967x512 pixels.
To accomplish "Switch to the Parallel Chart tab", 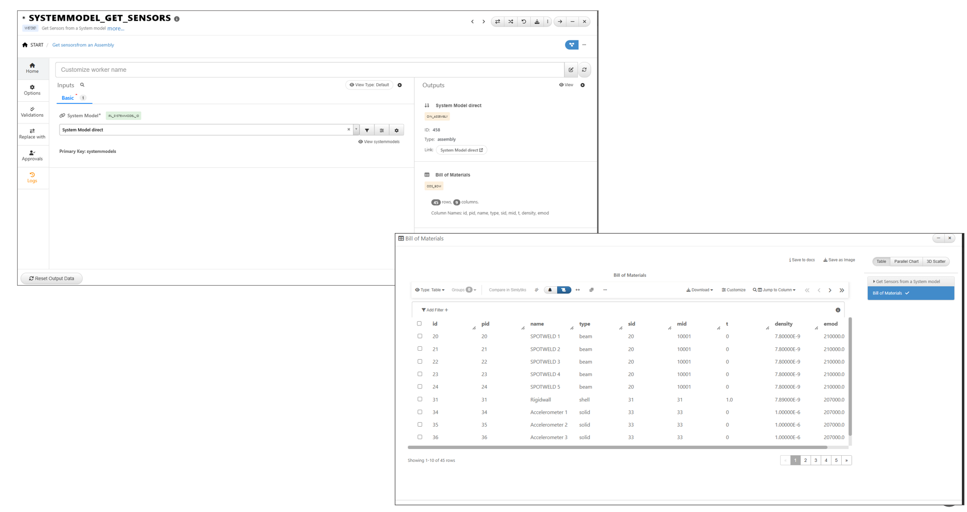I will [906, 261].
